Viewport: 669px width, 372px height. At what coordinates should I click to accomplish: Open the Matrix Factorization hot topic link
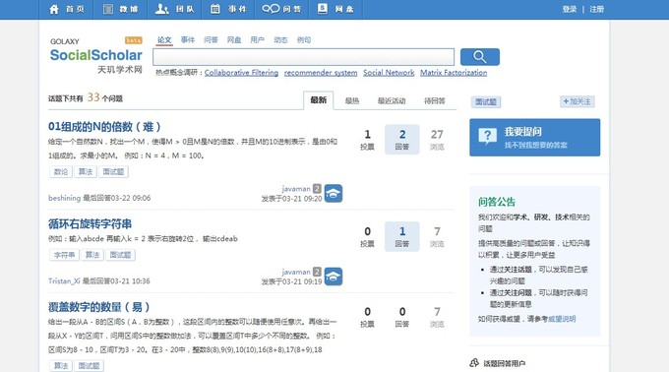click(x=454, y=73)
